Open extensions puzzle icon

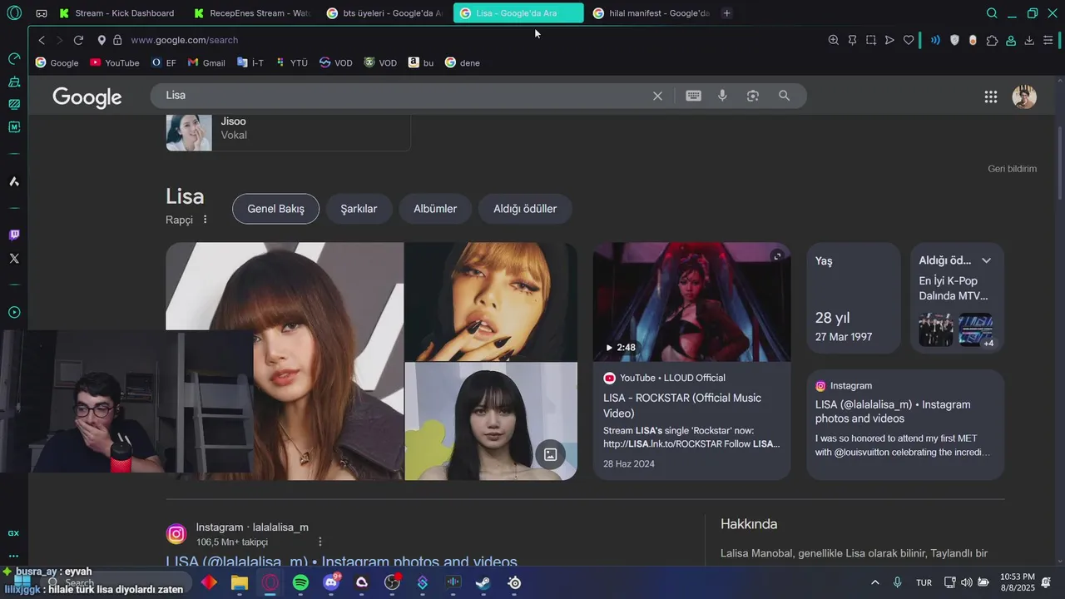pyautogui.click(x=992, y=40)
